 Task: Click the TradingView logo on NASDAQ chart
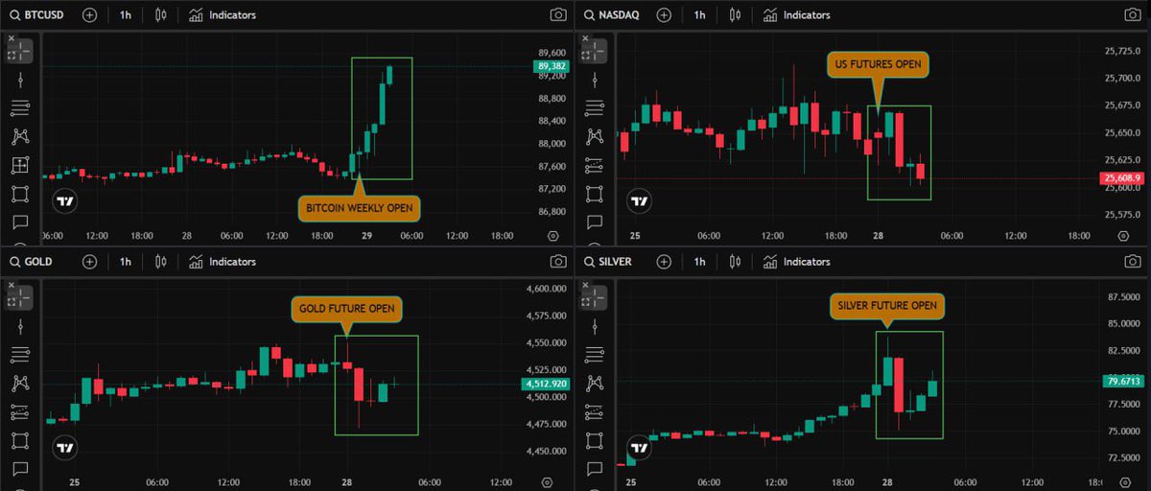639,202
